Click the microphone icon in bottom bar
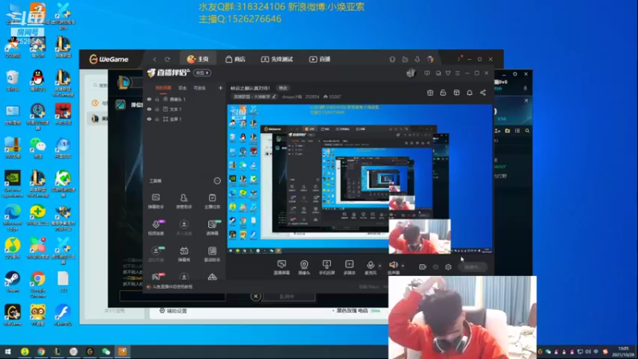638x359 pixels. [370, 265]
